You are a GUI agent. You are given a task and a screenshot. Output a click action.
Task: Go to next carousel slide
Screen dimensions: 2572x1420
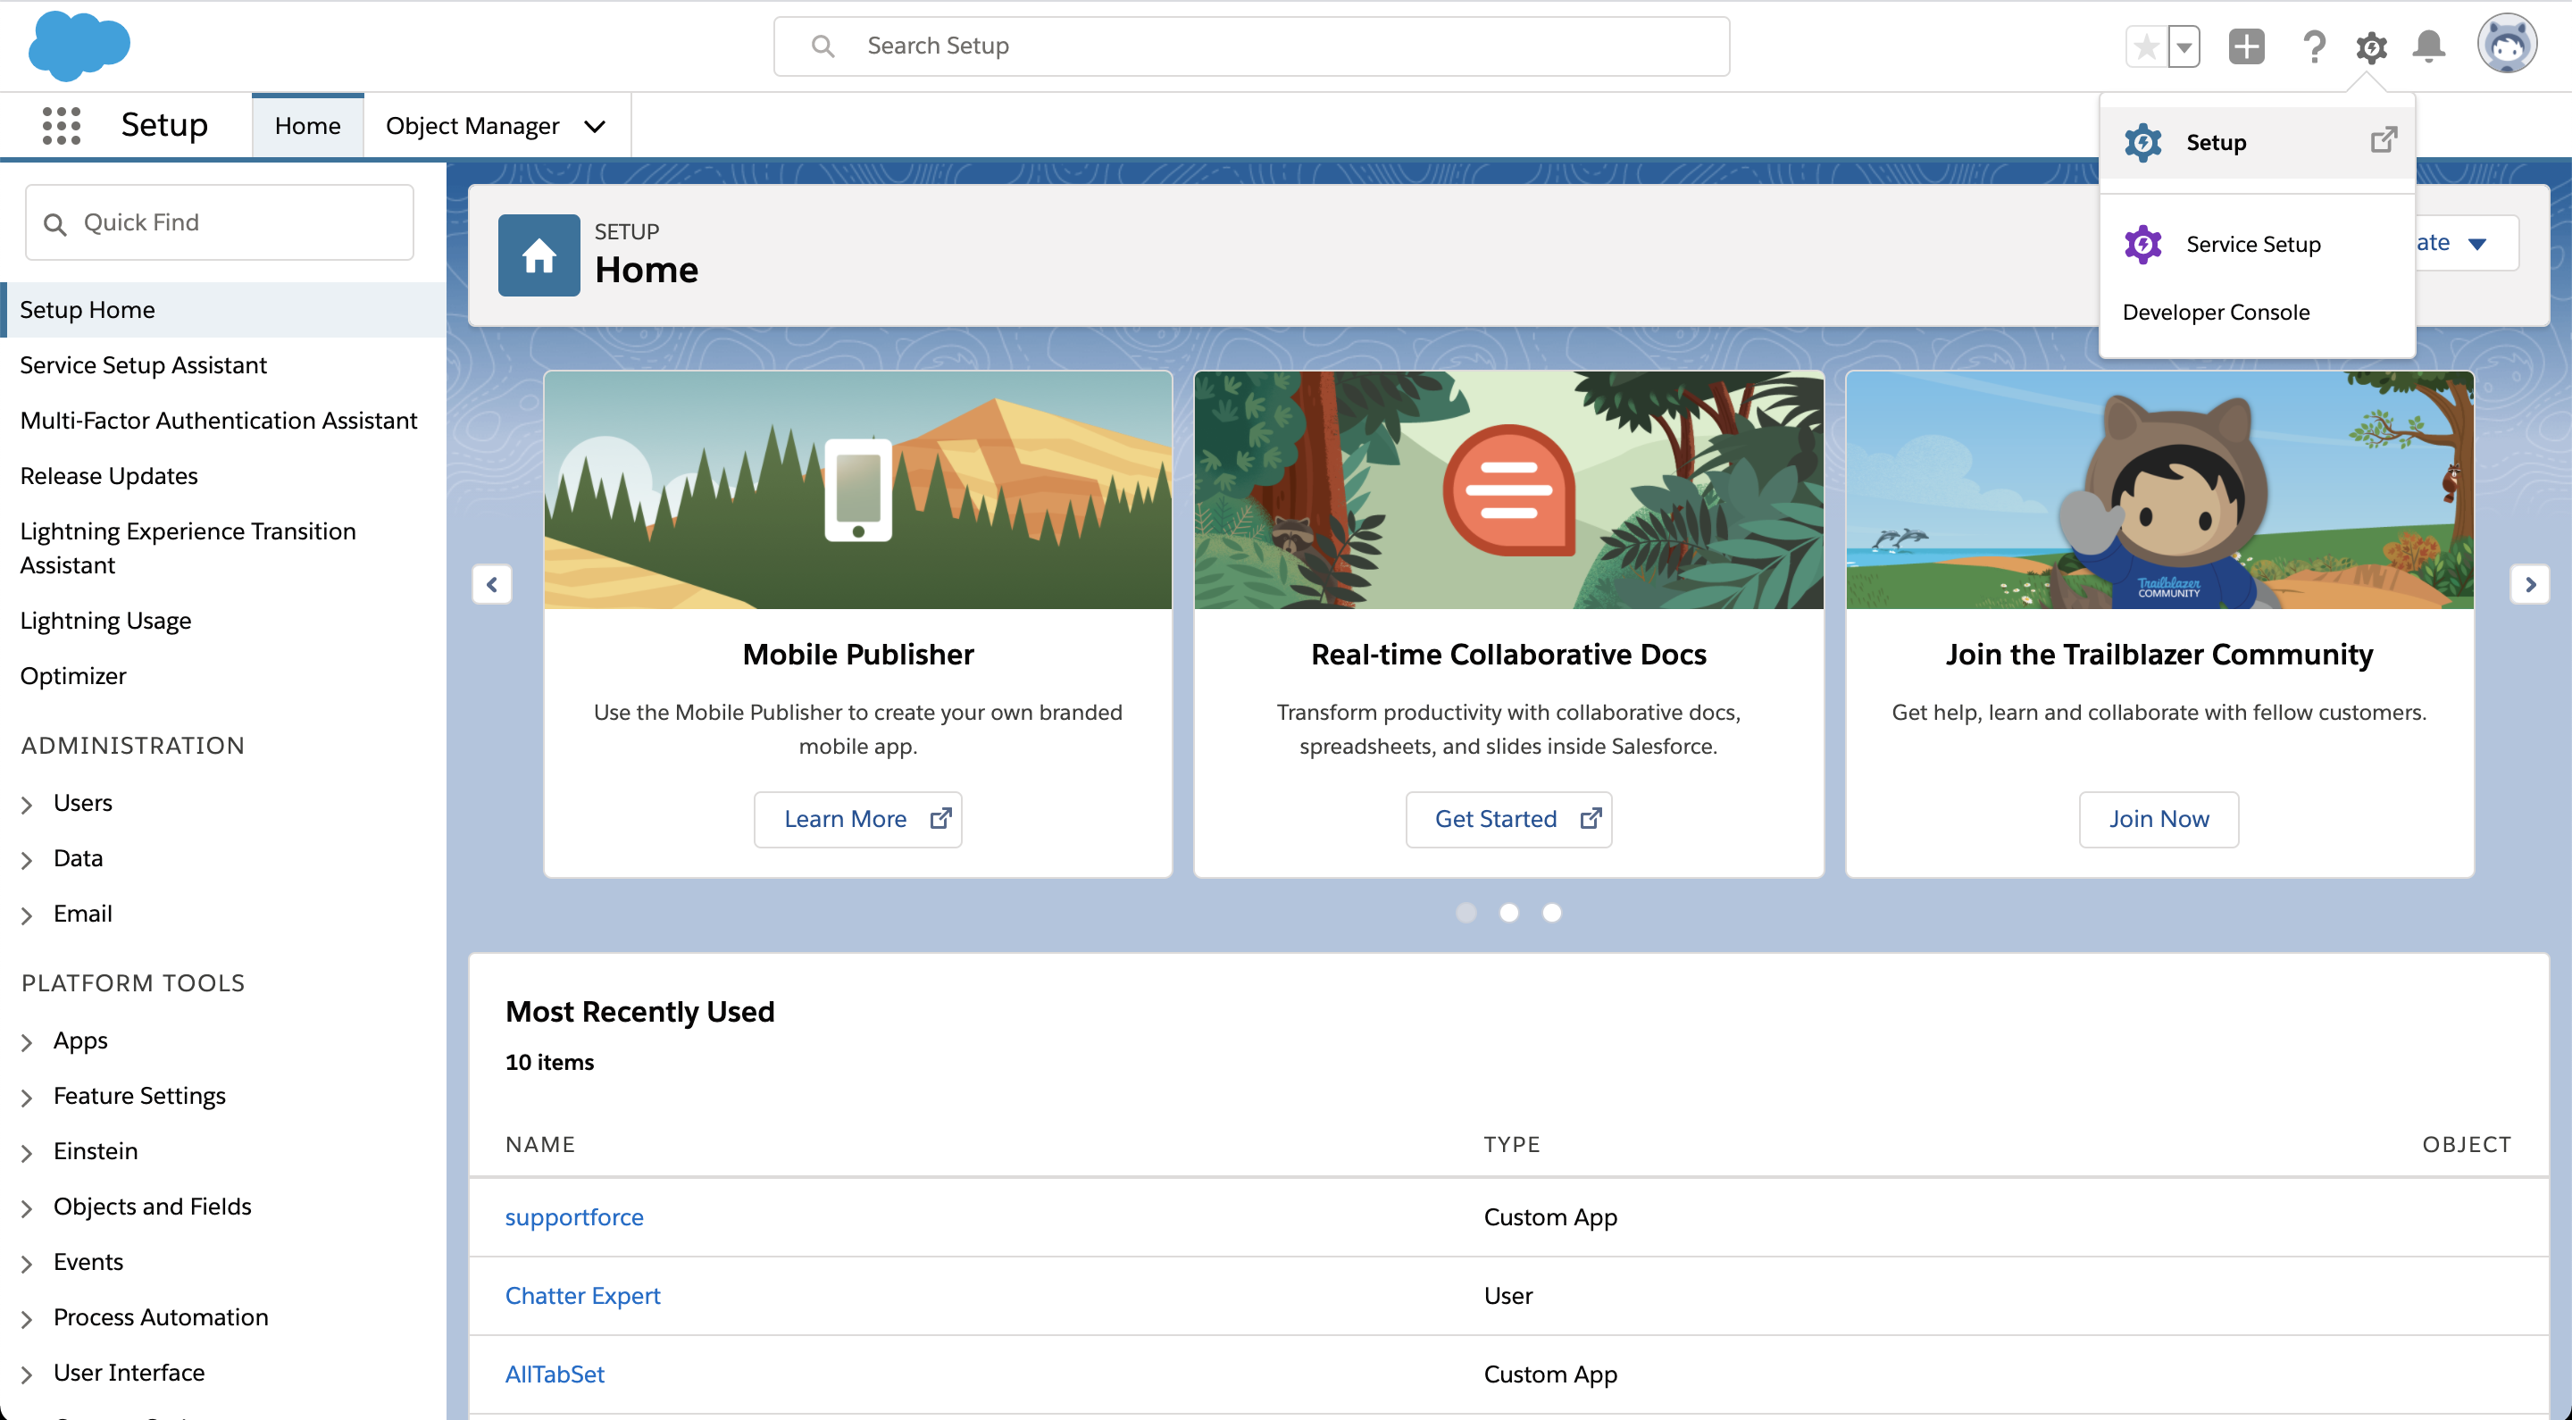tap(2530, 584)
